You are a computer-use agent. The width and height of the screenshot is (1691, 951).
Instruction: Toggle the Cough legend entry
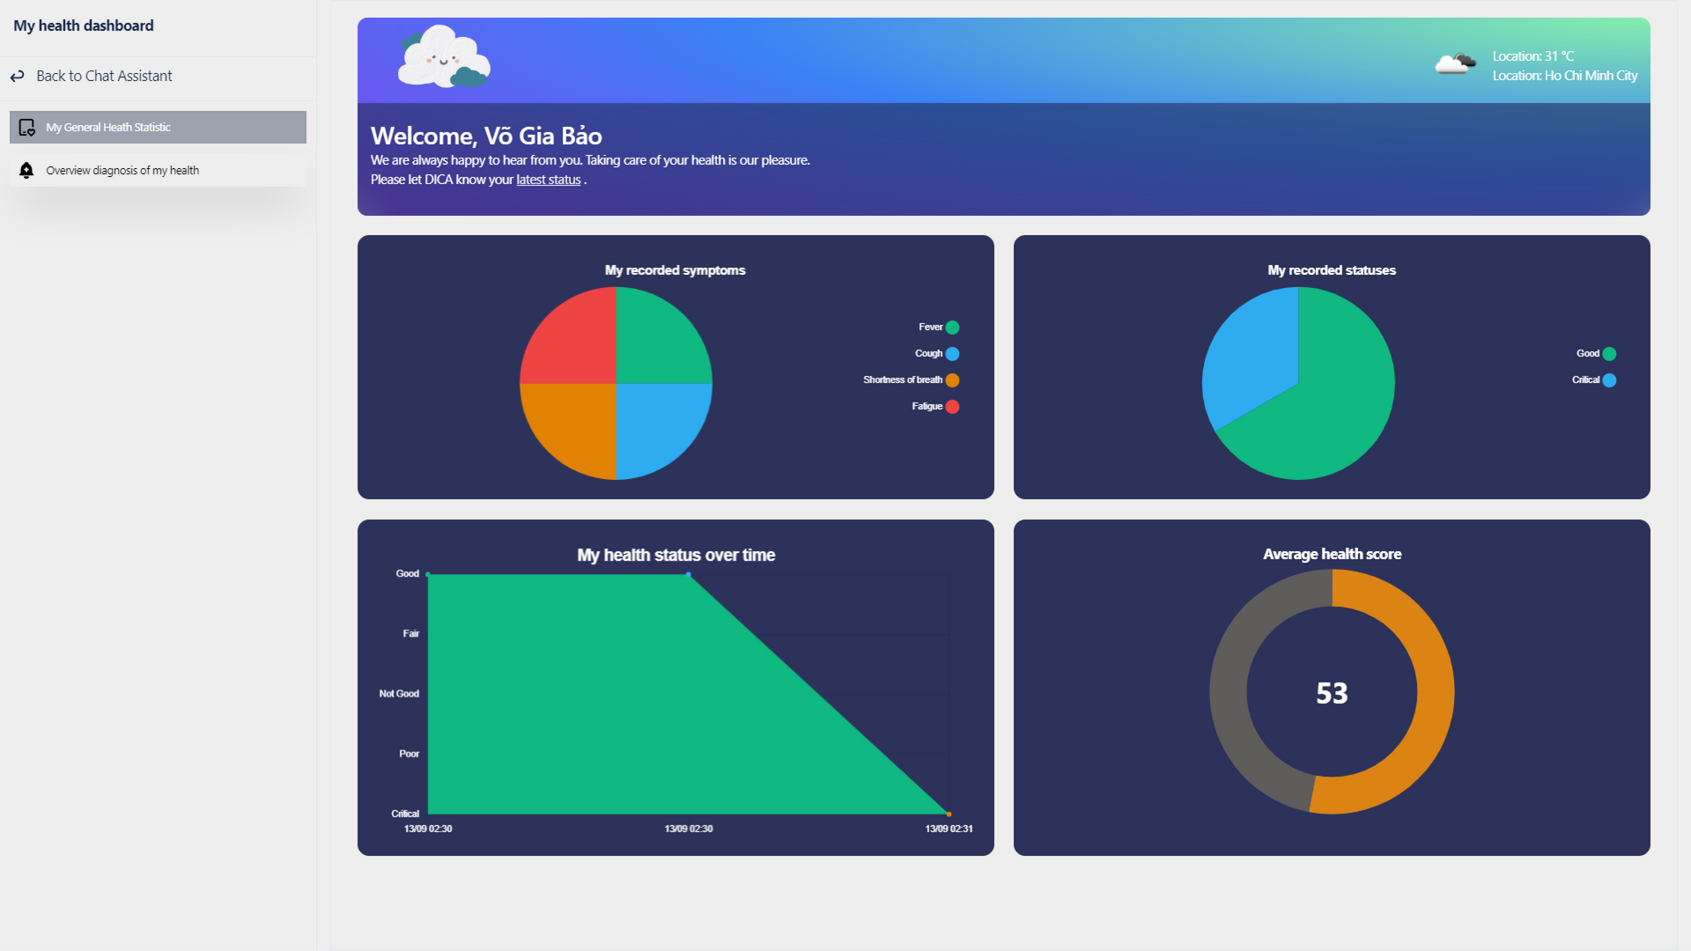click(x=929, y=354)
